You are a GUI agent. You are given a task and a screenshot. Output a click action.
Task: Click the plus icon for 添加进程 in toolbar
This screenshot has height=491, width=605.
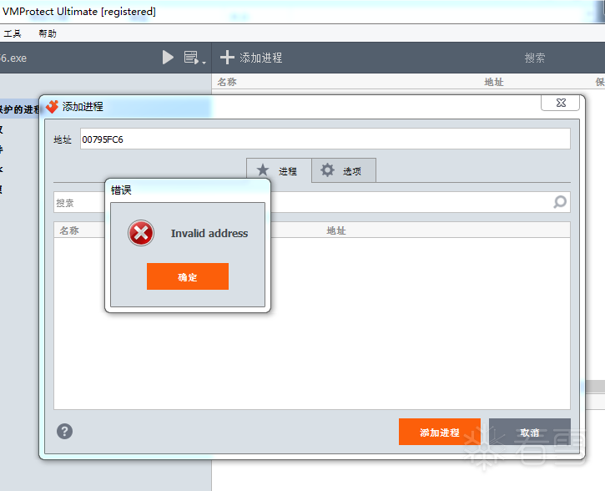click(227, 58)
